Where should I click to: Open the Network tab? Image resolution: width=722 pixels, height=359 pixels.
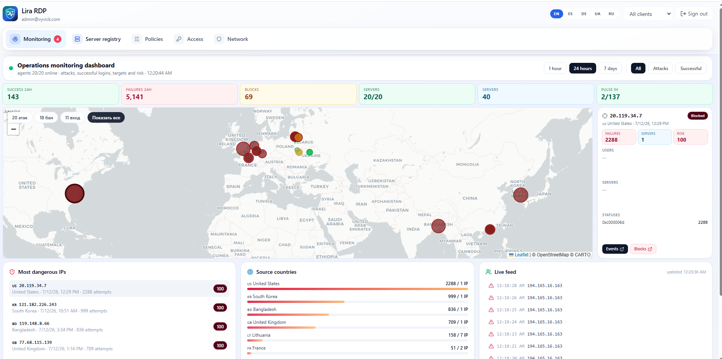231,39
